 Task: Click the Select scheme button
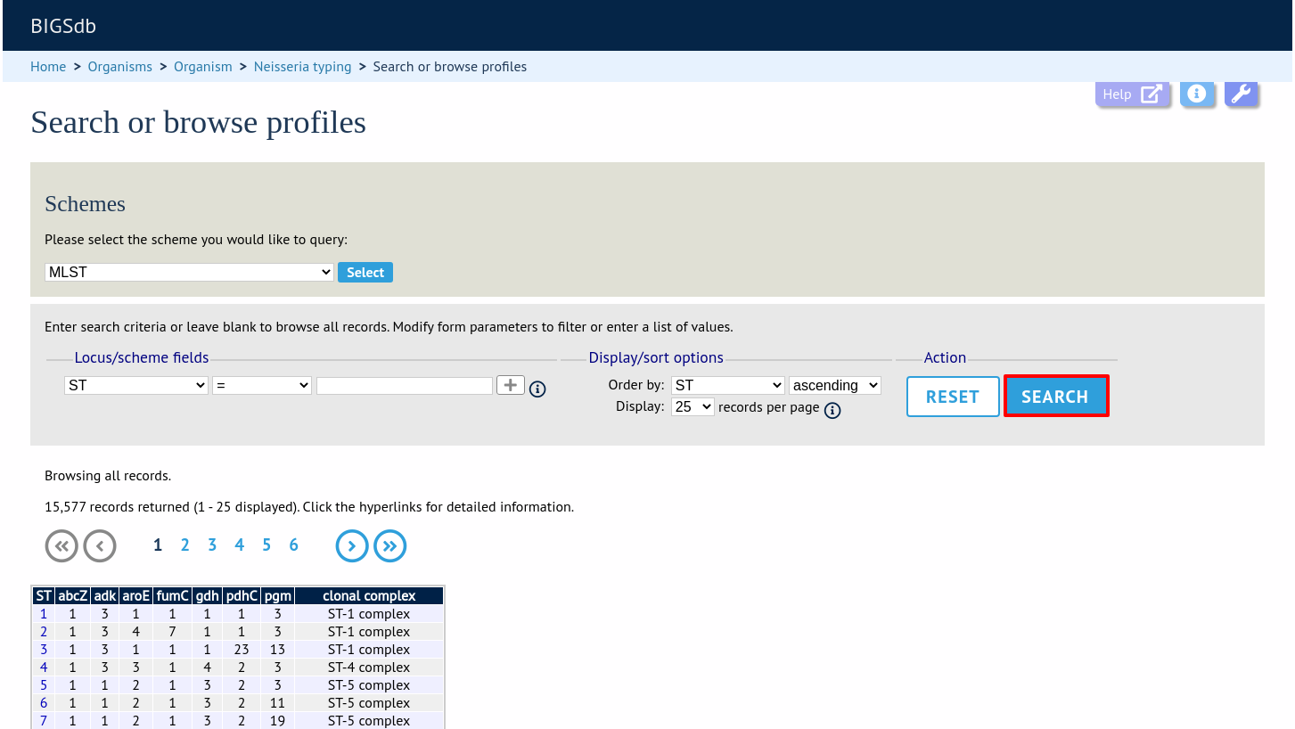[365, 272]
